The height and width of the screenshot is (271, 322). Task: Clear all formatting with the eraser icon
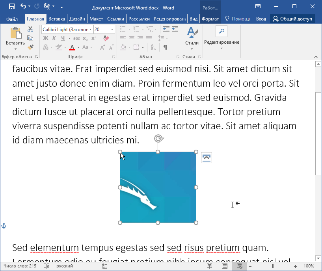pos(106,38)
